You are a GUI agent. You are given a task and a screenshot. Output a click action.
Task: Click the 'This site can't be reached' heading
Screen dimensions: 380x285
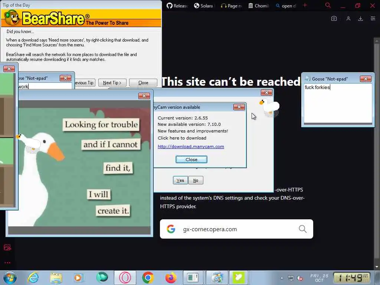[231, 82]
